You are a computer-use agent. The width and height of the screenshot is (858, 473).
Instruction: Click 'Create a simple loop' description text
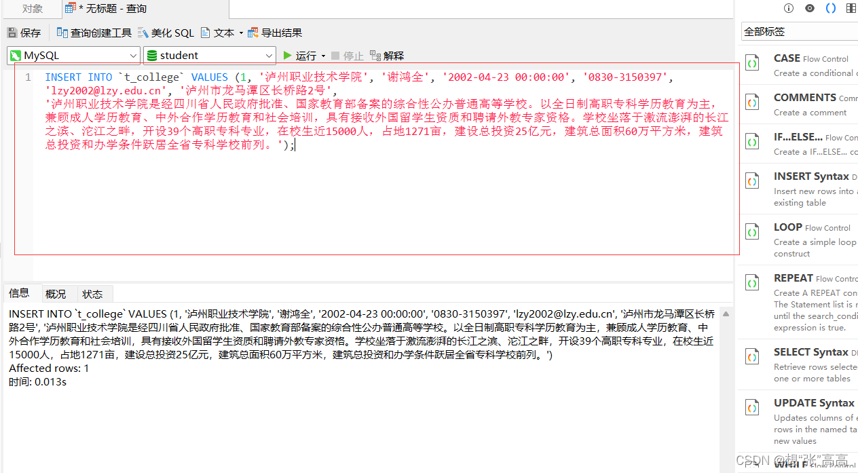pyautogui.click(x=815, y=242)
